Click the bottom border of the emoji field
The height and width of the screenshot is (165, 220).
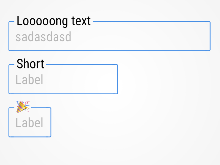coord(30,137)
